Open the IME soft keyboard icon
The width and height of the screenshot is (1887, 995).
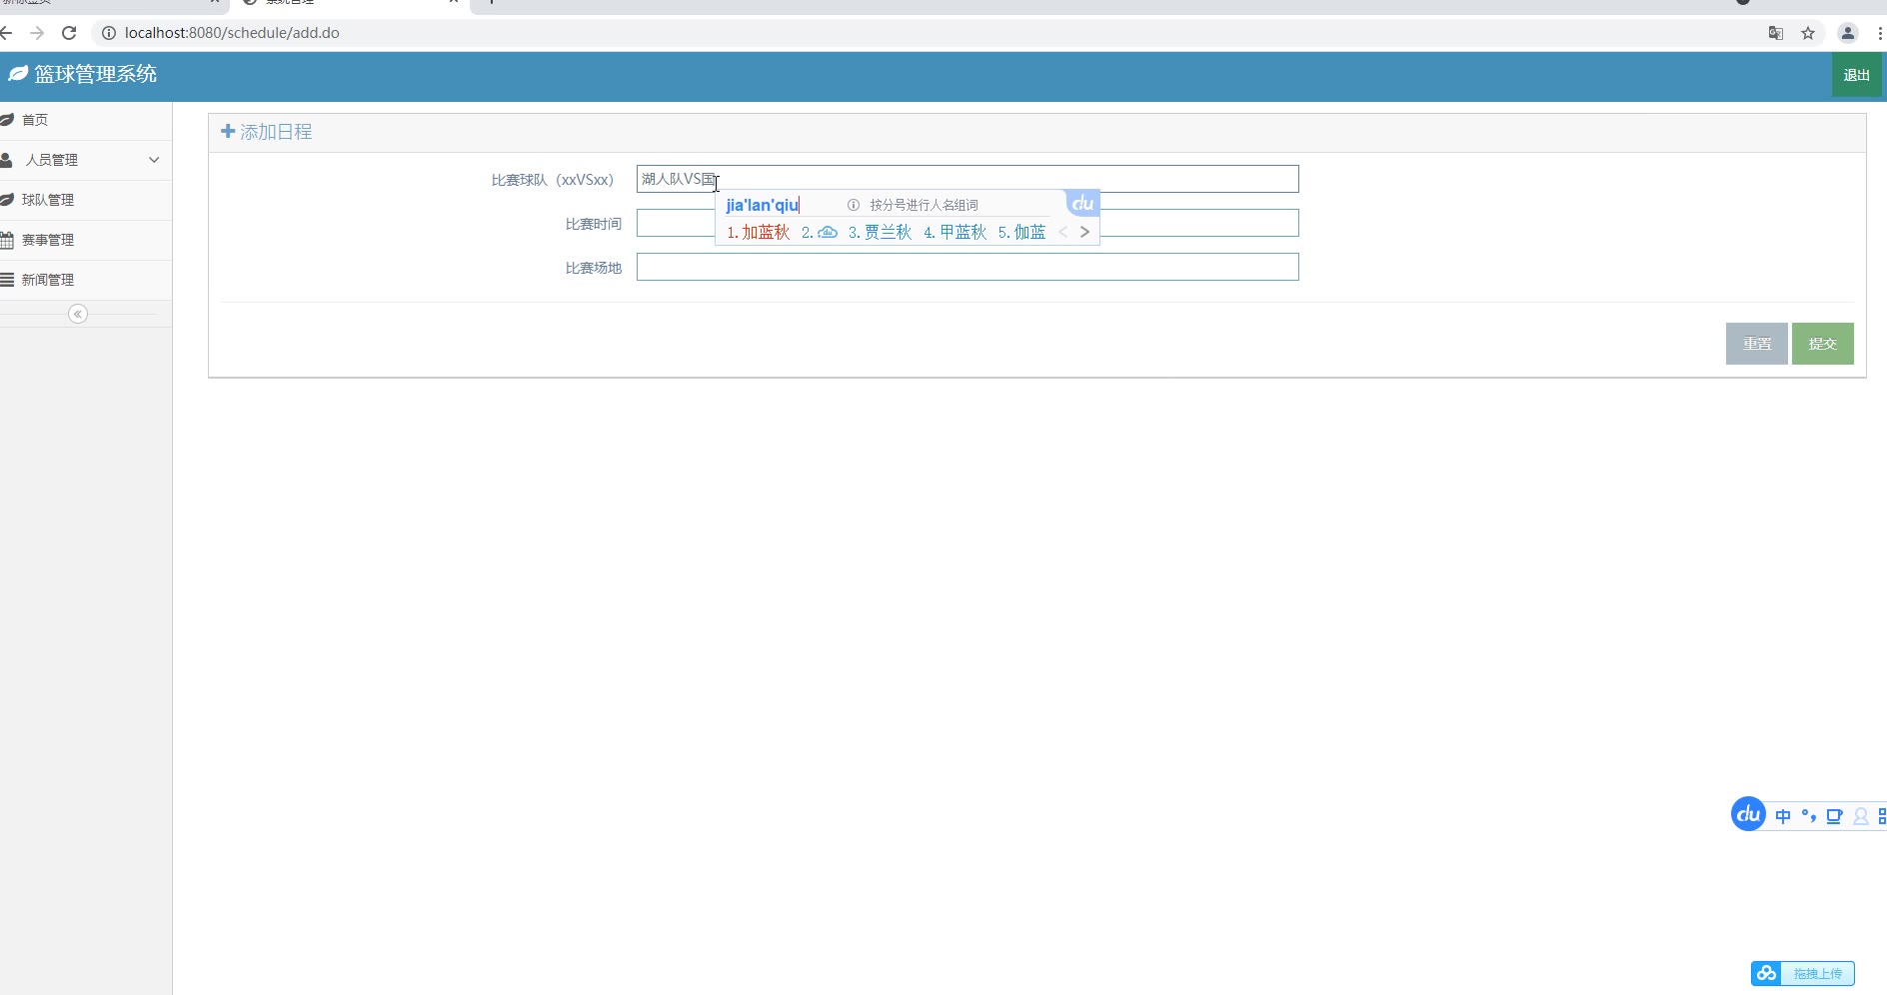[x=1834, y=816]
